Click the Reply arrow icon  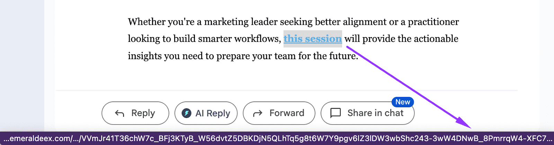click(119, 113)
